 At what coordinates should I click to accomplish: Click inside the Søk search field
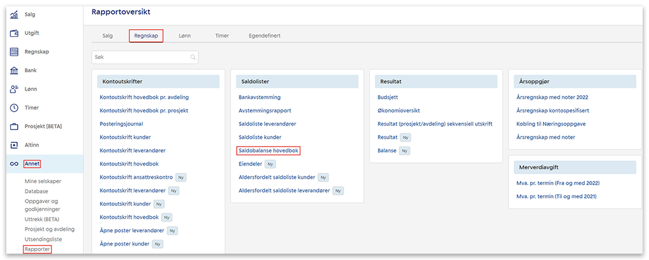pos(140,57)
